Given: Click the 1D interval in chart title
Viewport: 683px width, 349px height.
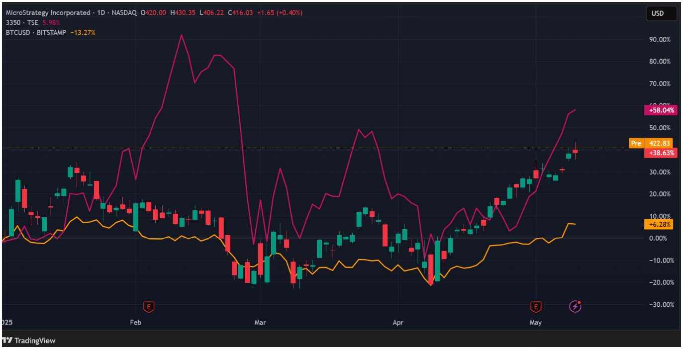Looking at the screenshot, I should (x=101, y=12).
